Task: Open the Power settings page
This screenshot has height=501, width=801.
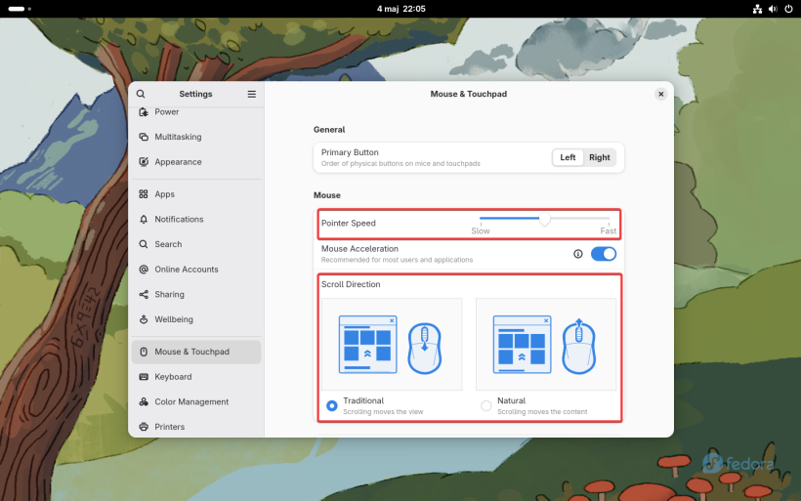Action: click(x=196, y=112)
